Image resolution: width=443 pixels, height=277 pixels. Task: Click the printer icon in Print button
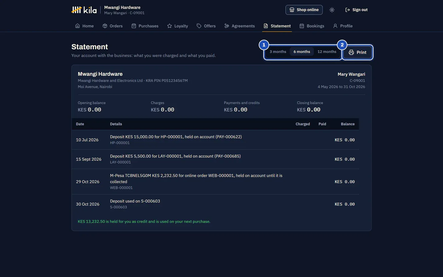coord(351,52)
